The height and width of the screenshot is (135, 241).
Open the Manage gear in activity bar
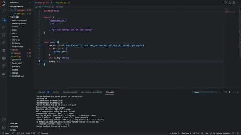[x=3, y=127]
